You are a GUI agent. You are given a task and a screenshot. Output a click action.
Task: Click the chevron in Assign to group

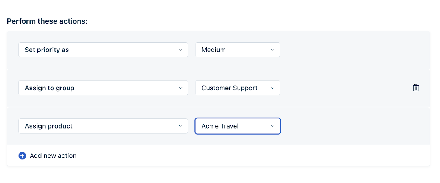click(x=181, y=88)
